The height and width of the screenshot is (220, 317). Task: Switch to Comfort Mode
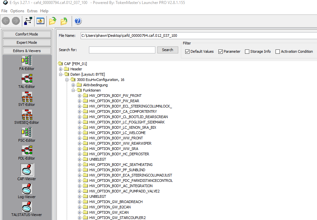pyautogui.click(x=27, y=34)
